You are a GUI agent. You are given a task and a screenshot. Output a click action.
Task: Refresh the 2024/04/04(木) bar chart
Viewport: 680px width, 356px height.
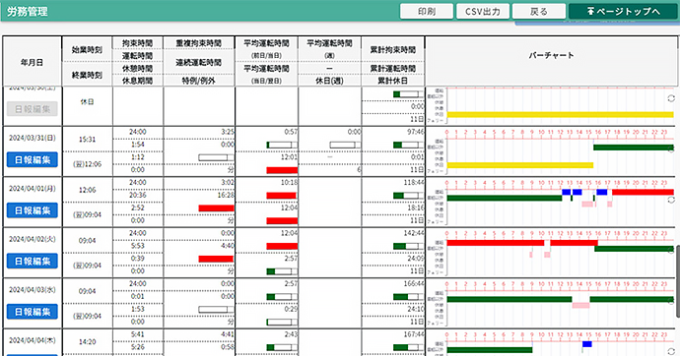671,352
